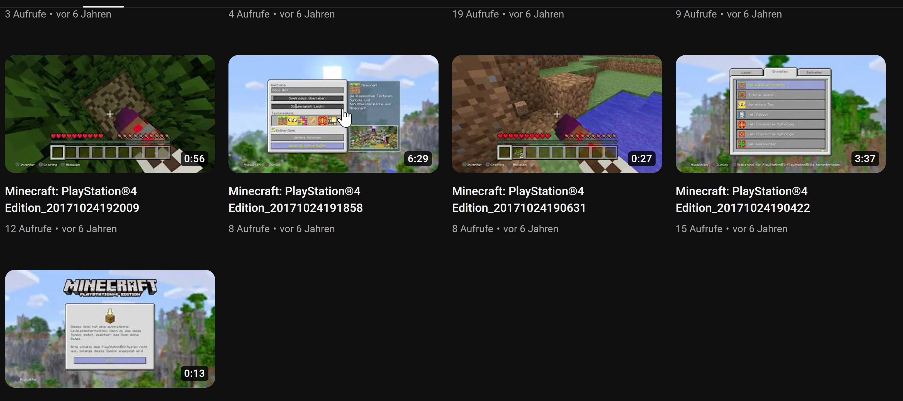The width and height of the screenshot is (903, 401).
Task: Click '19 Aufrufe • vor 6 Jahren' metadata
Action: tap(508, 14)
